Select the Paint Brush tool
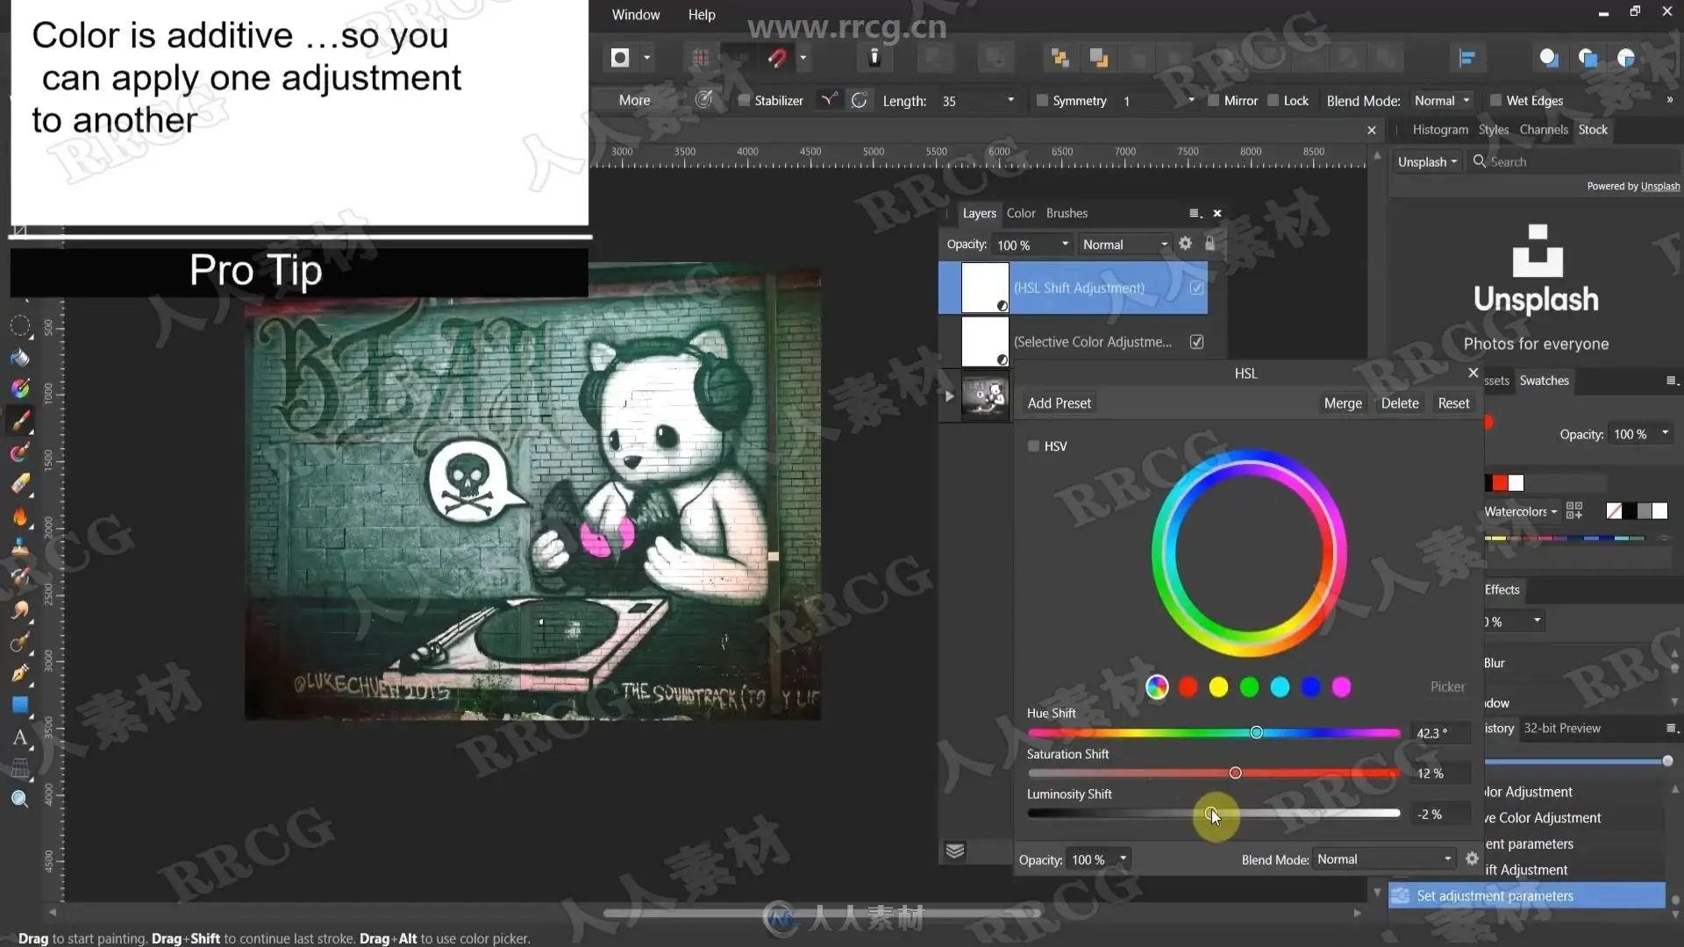 (20, 421)
